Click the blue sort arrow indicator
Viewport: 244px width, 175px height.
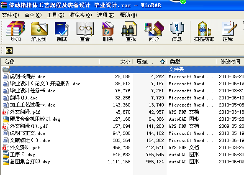(x=163, y=62)
